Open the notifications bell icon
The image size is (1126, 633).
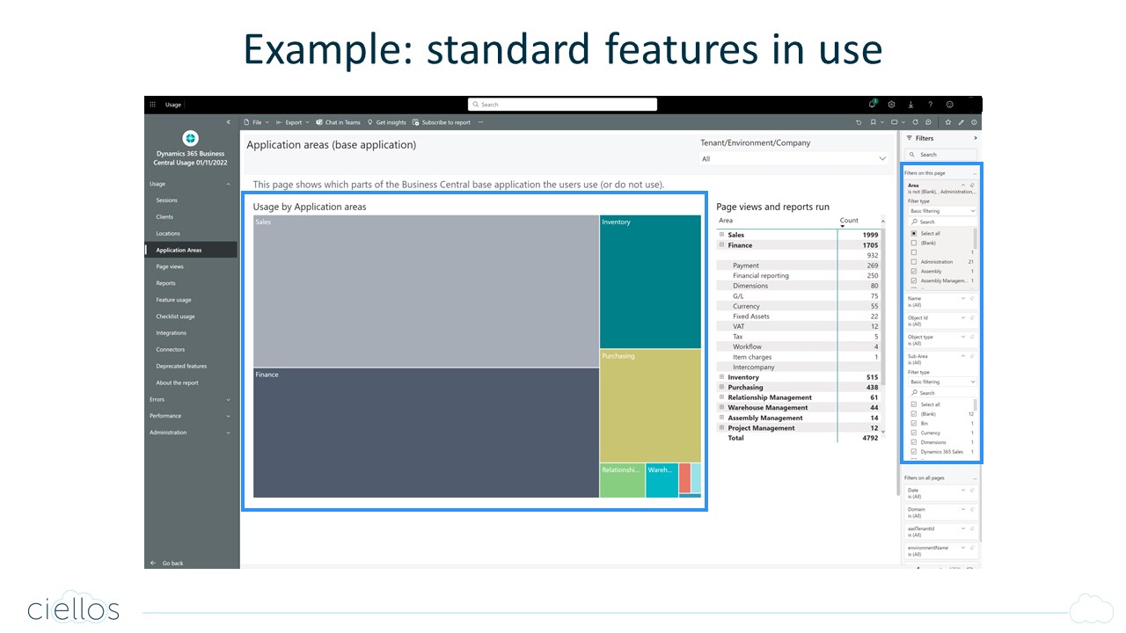pos(873,104)
